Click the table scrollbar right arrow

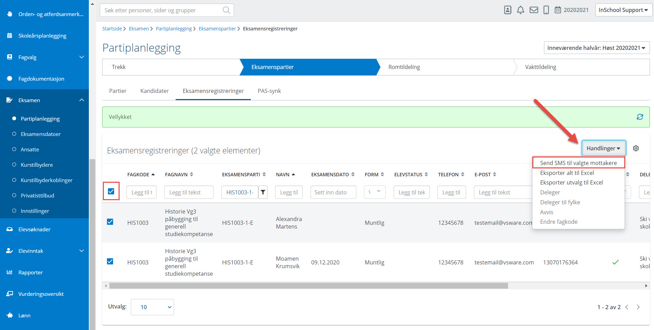pos(646,286)
